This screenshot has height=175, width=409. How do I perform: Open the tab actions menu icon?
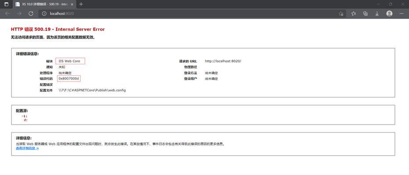point(6,4)
